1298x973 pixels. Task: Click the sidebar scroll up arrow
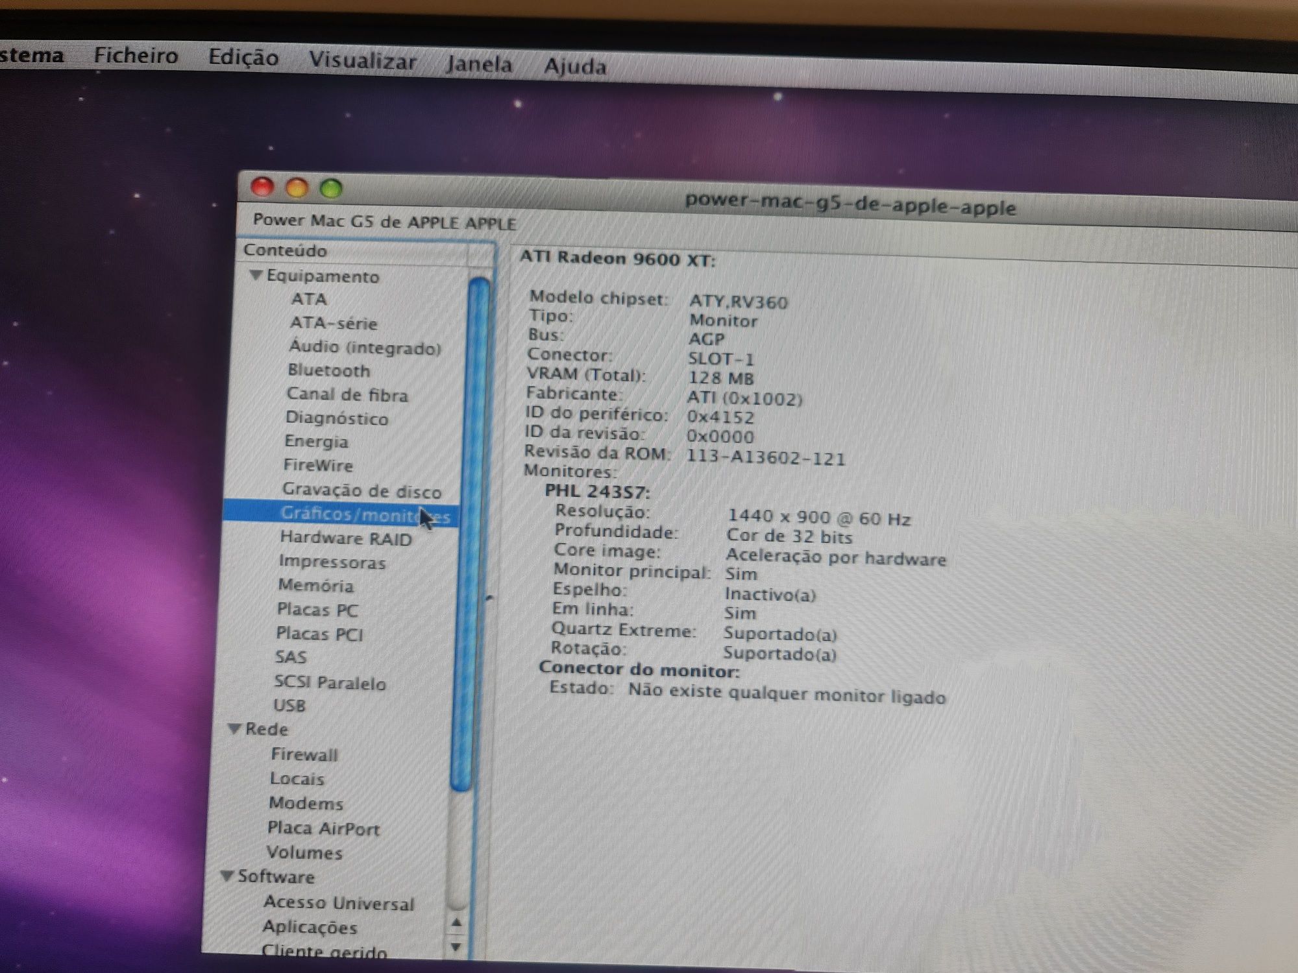point(456,923)
